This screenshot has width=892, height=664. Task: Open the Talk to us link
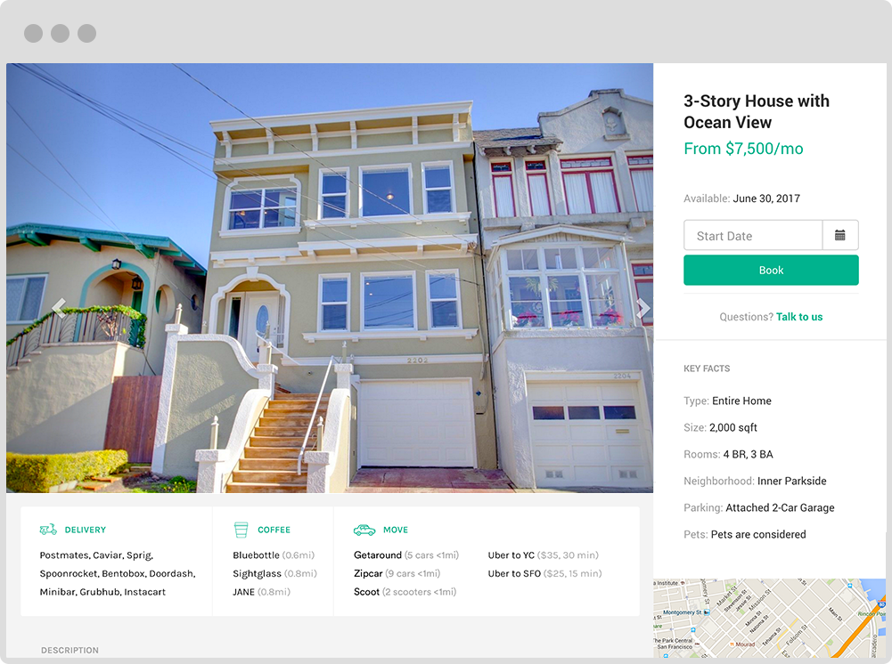(799, 317)
